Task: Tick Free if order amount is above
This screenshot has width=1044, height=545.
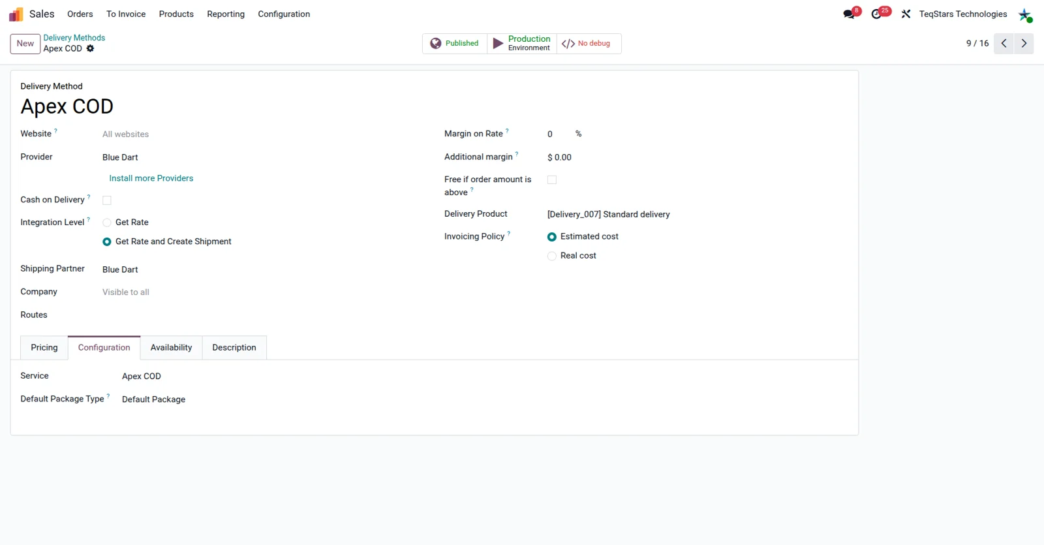Action: tap(552, 180)
